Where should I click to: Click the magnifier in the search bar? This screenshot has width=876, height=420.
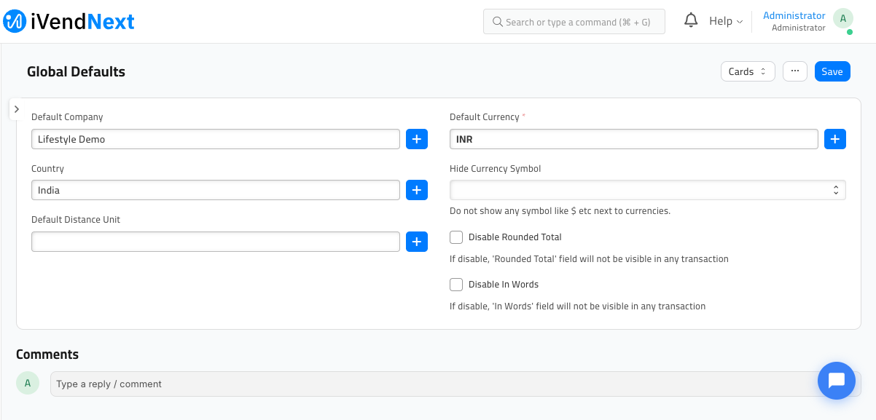coord(498,22)
